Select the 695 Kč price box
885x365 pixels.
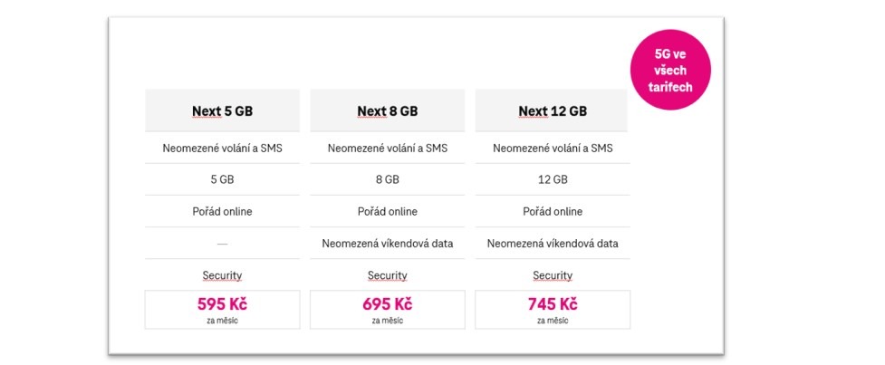click(x=387, y=309)
